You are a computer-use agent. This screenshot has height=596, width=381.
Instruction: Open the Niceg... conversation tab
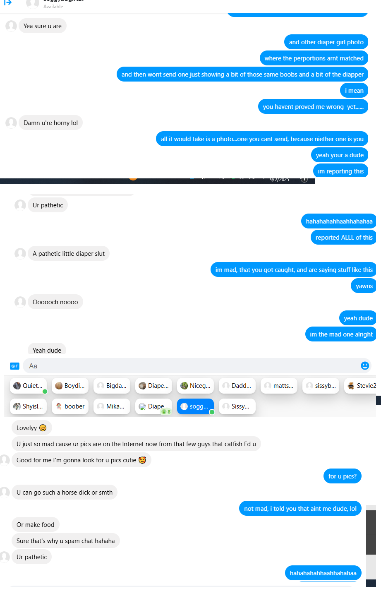(195, 386)
